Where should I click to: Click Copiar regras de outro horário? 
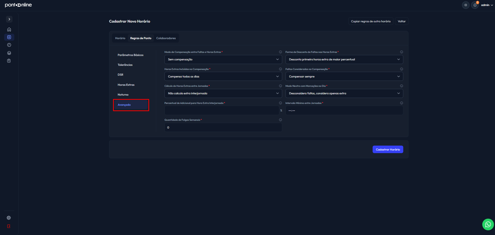pos(371,21)
